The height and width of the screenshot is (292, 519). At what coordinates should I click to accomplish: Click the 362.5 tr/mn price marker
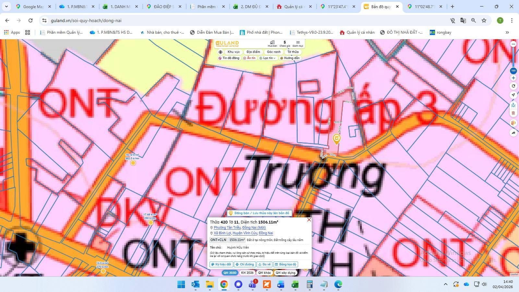[x=133, y=163]
